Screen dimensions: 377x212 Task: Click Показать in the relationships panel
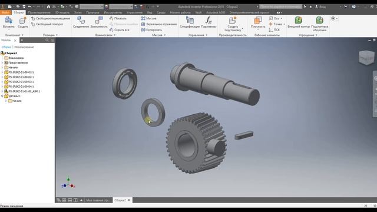[118, 18]
